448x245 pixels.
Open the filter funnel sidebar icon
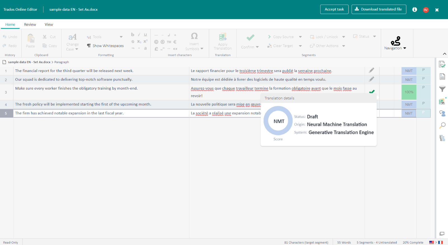pos(442,89)
